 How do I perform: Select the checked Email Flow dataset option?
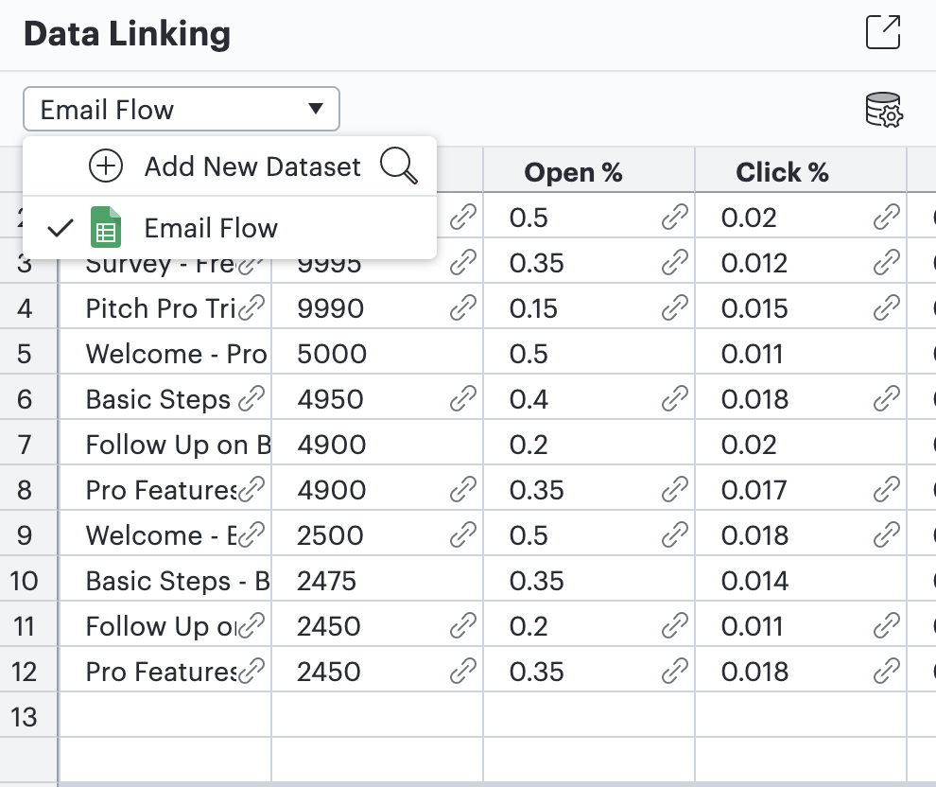coord(210,228)
